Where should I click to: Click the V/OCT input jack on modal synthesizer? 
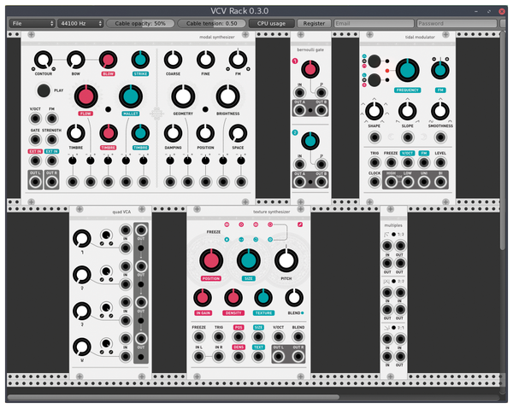[x=35, y=119]
